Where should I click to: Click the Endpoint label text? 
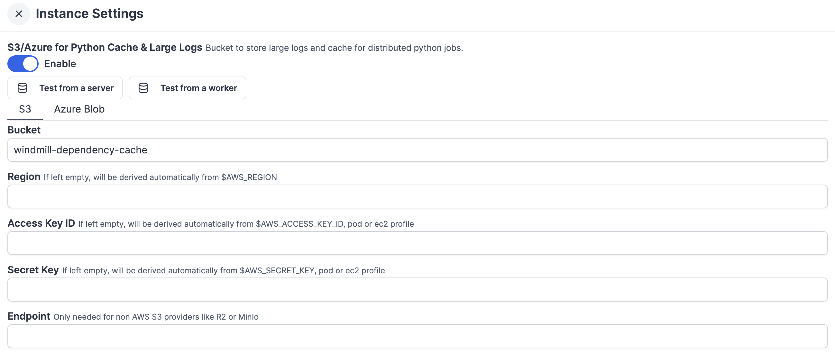pos(29,316)
